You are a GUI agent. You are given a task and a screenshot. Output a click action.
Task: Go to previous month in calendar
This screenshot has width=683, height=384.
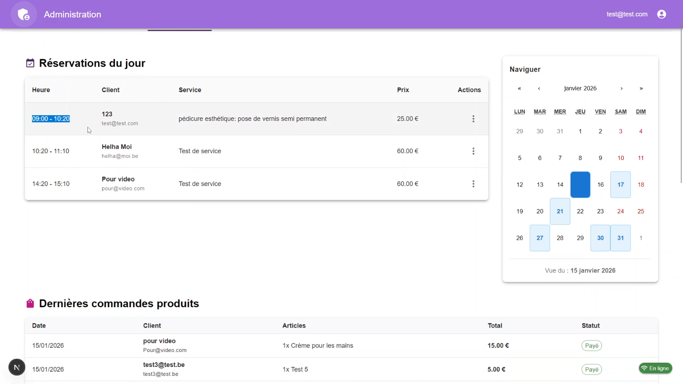click(x=539, y=89)
